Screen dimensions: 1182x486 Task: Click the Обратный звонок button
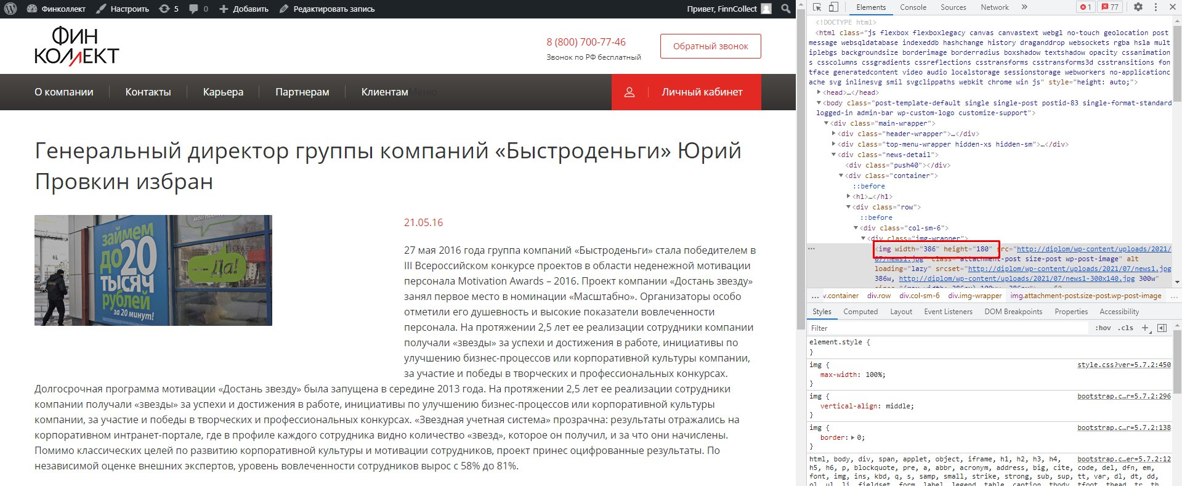point(710,46)
